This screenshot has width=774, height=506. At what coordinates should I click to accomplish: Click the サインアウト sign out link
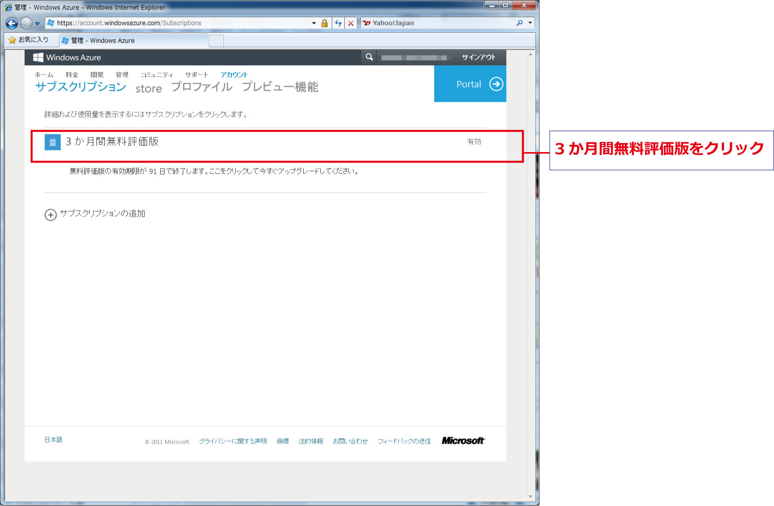[x=479, y=57]
